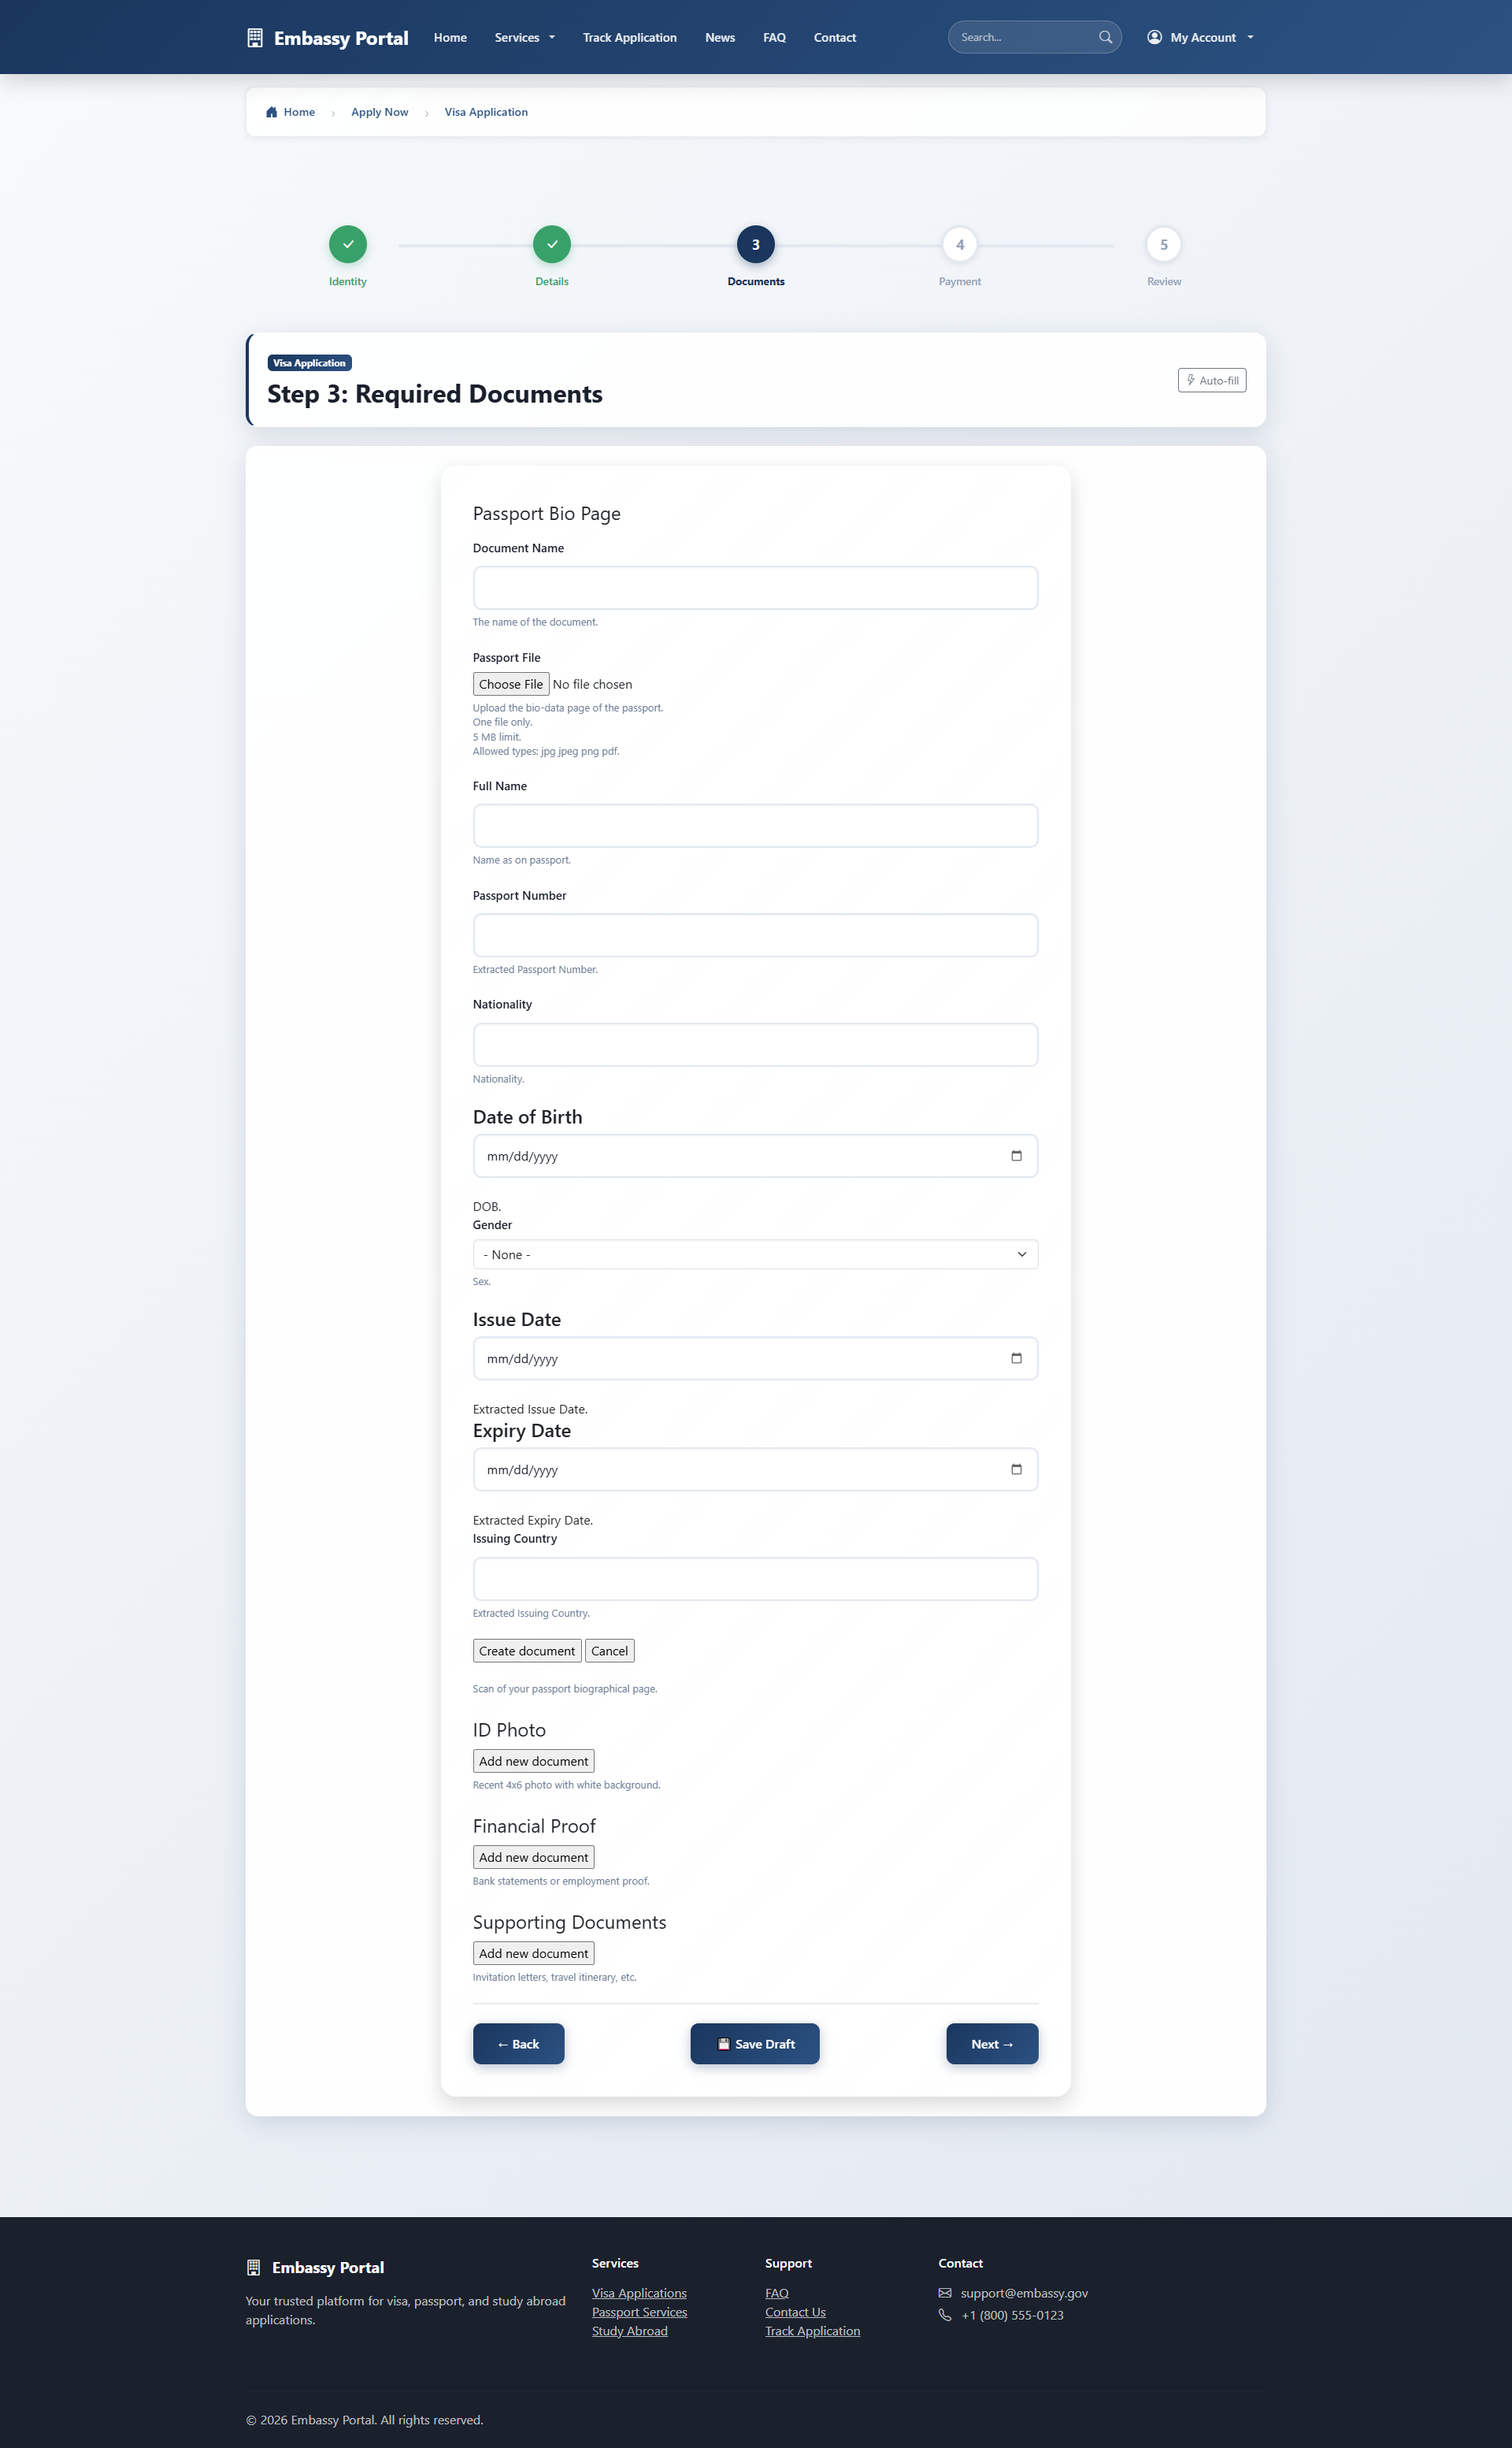1512x2448 pixels.
Task: Click the home icon in breadcrumb
Action: (x=271, y=112)
